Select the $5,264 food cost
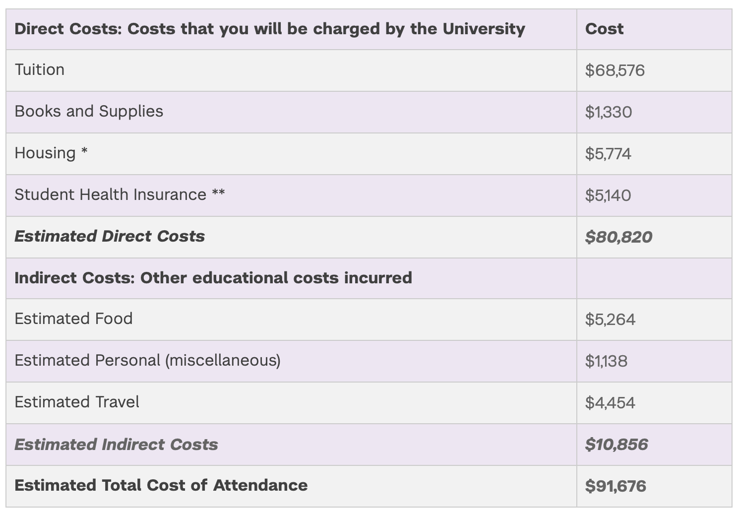Image resolution: width=737 pixels, height=517 pixels. (610, 319)
